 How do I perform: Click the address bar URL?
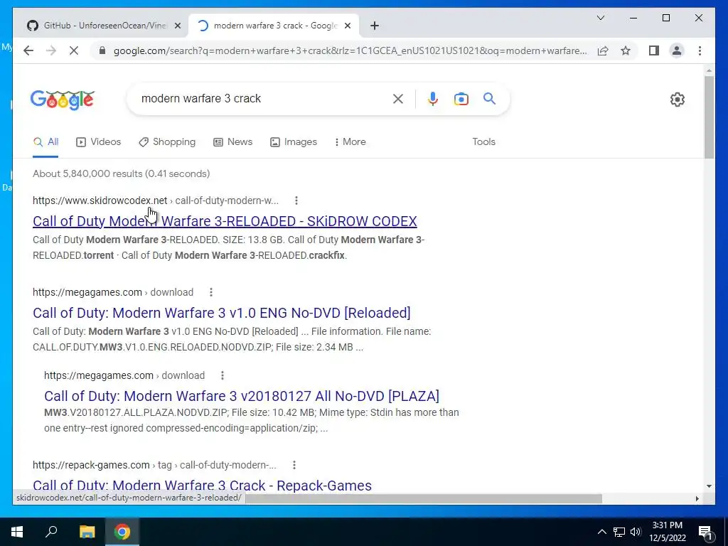350,50
